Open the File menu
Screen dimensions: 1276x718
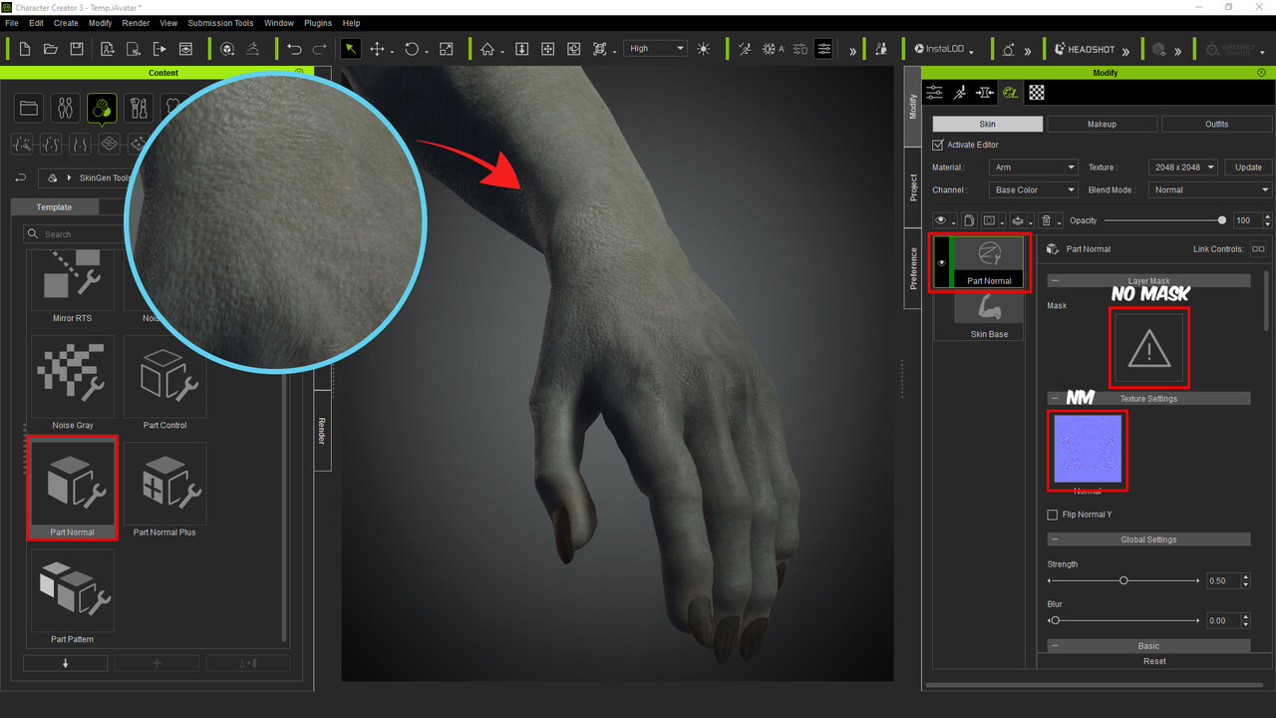click(12, 23)
